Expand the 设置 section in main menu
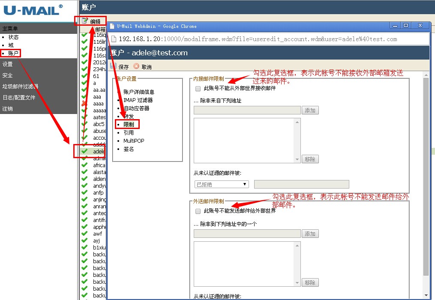Screen dimensions: 435x300 click(8, 64)
